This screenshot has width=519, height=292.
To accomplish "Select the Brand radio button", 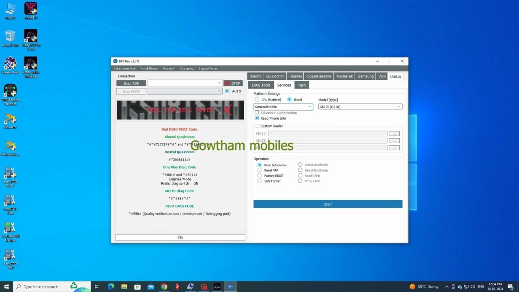I will [x=289, y=100].
